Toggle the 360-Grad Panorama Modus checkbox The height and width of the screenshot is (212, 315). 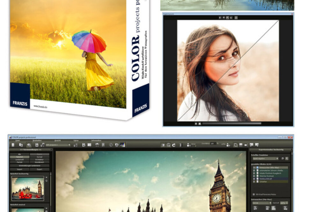pos(253,194)
